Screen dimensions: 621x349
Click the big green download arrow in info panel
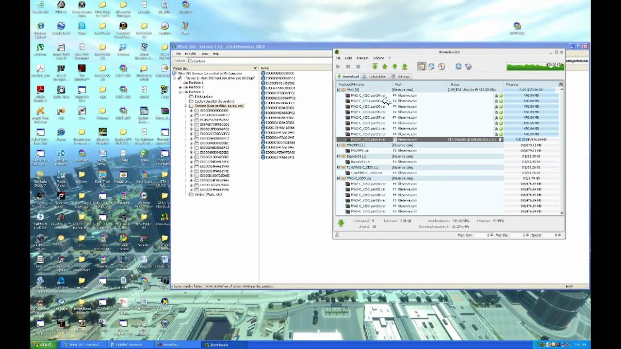click(341, 223)
